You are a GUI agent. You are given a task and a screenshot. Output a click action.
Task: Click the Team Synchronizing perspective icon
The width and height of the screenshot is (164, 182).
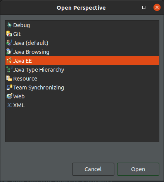[9, 87]
